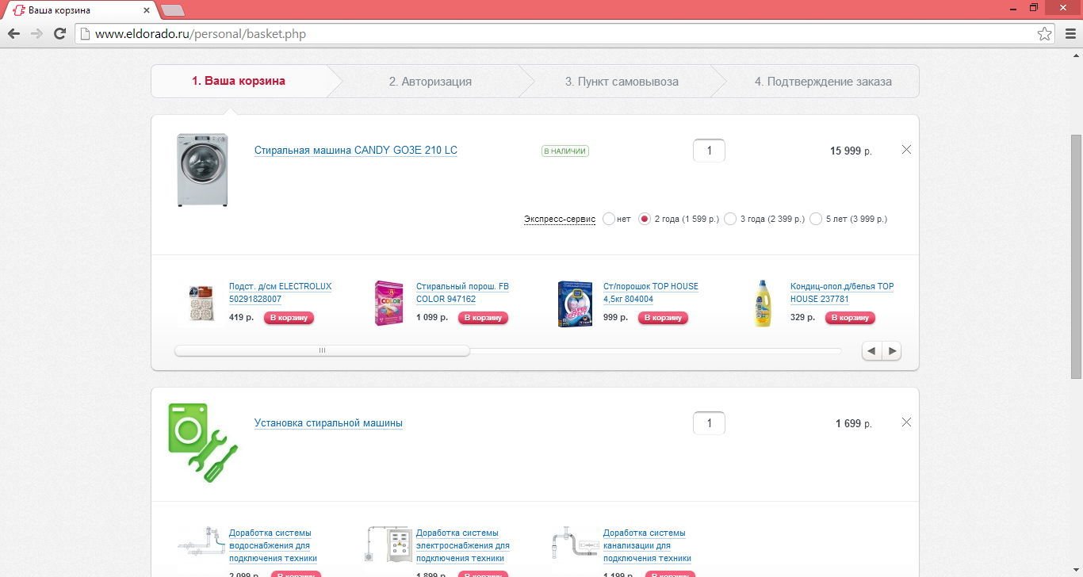Show next accessories with right arrow

click(892, 350)
